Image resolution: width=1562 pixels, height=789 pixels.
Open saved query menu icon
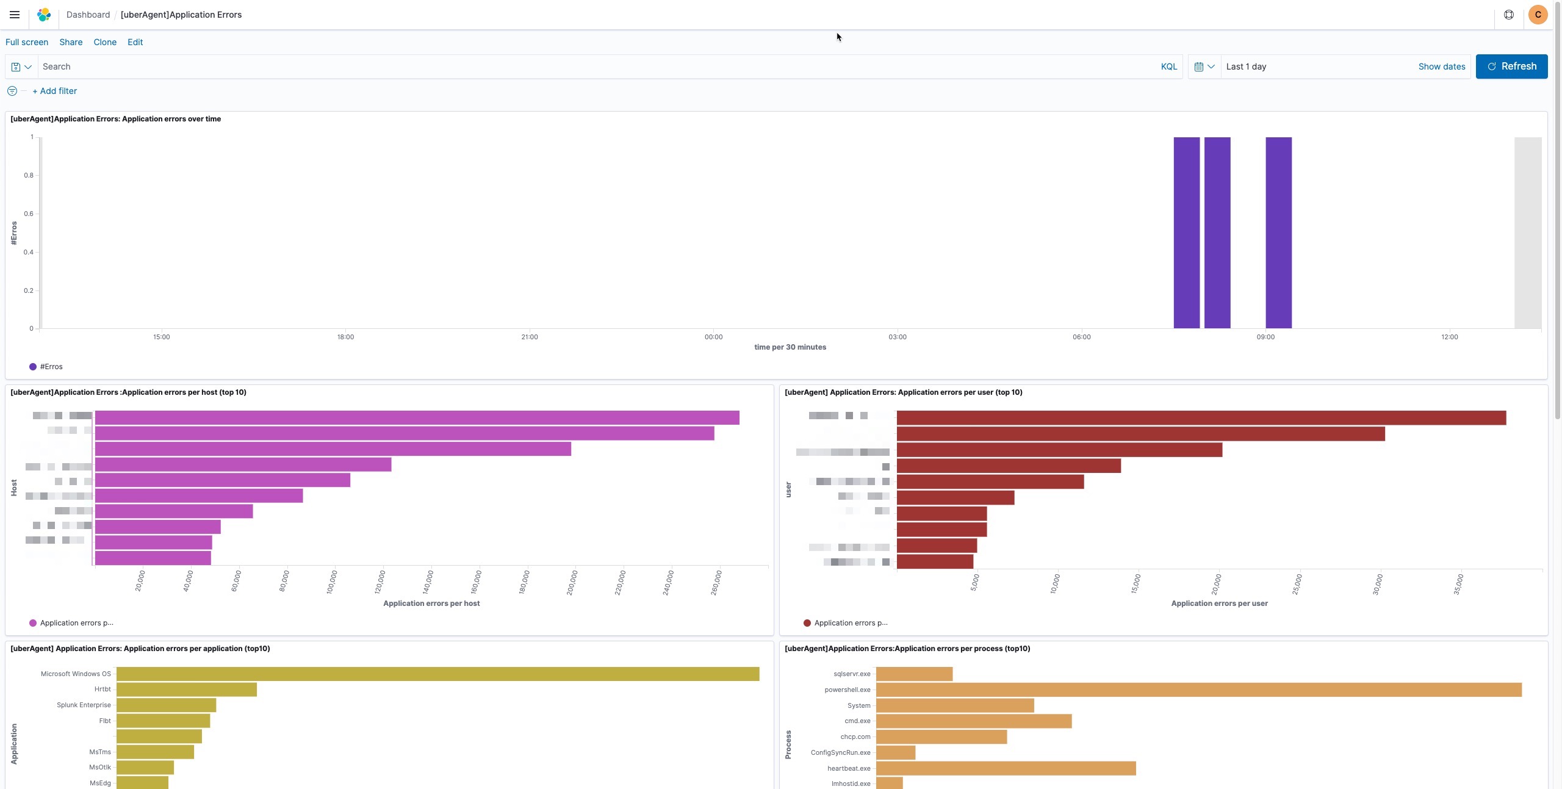(21, 67)
